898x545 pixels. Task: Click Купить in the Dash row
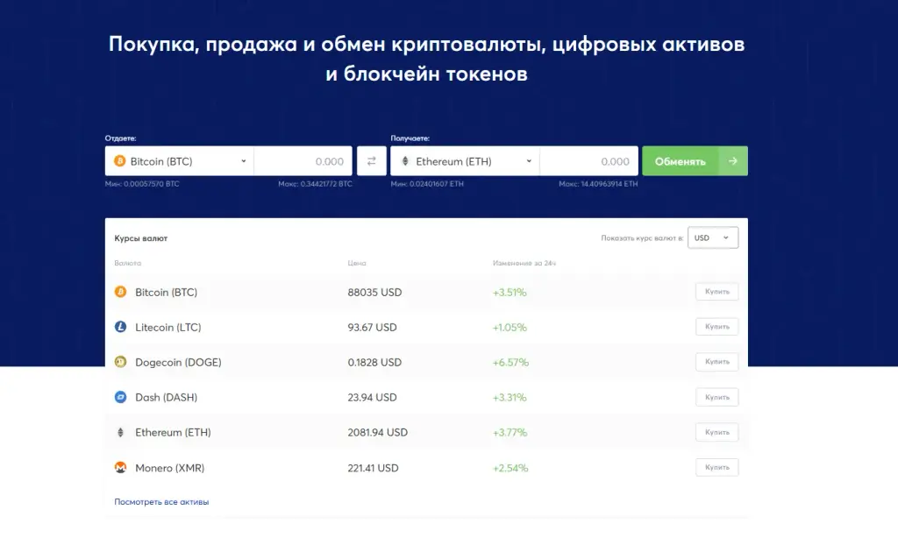717,397
